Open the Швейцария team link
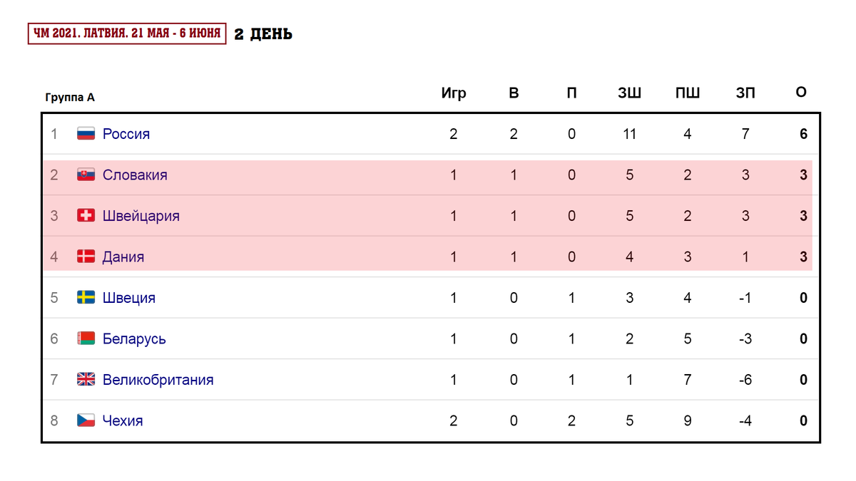Image resolution: width=856 pixels, height=481 pixels. [x=141, y=216]
